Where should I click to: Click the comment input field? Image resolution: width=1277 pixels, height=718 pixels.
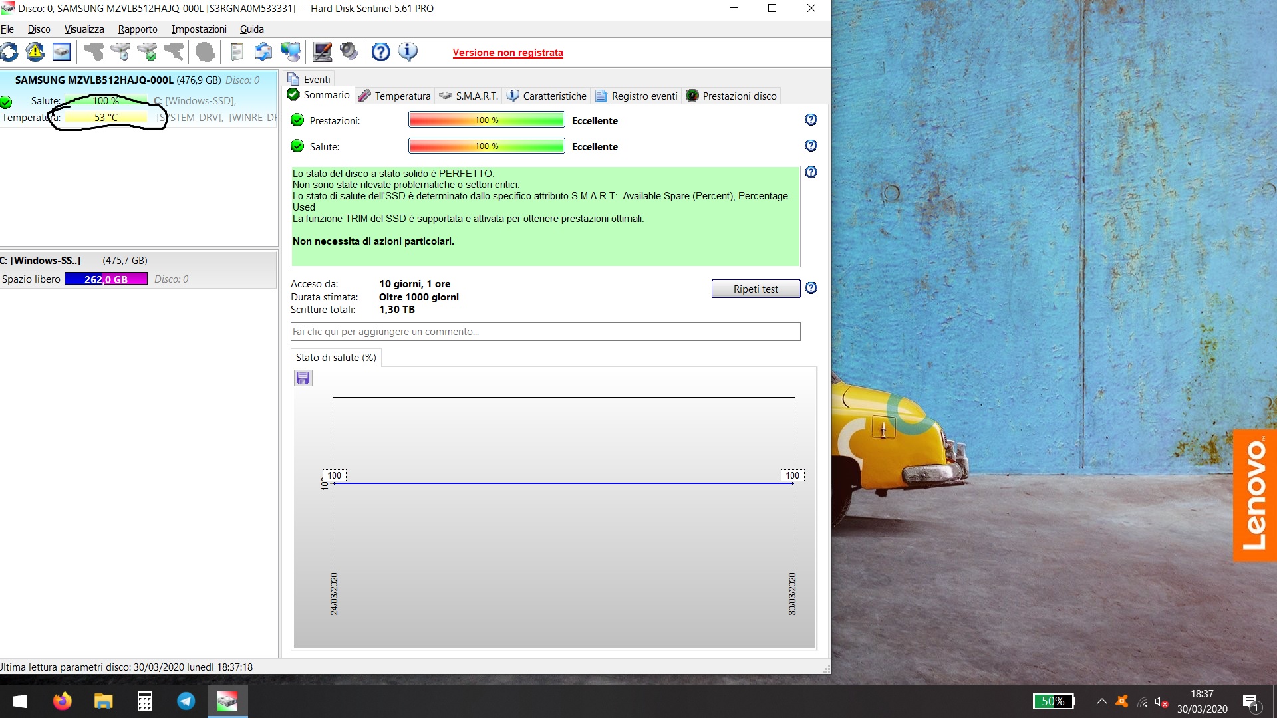(545, 332)
